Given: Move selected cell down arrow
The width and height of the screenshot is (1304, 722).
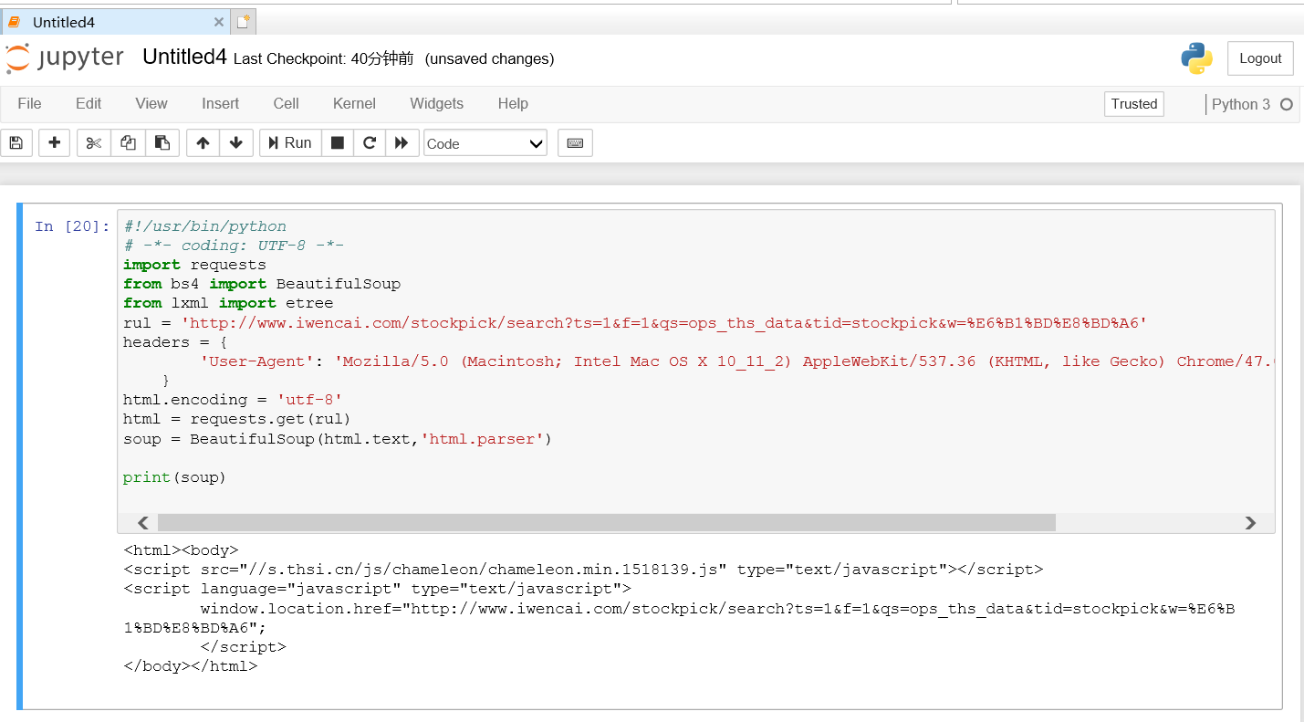Looking at the screenshot, I should click(236, 143).
